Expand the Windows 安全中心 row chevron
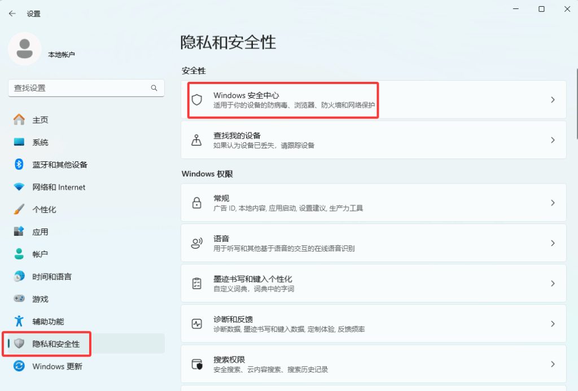The width and height of the screenshot is (578, 391). point(552,99)
